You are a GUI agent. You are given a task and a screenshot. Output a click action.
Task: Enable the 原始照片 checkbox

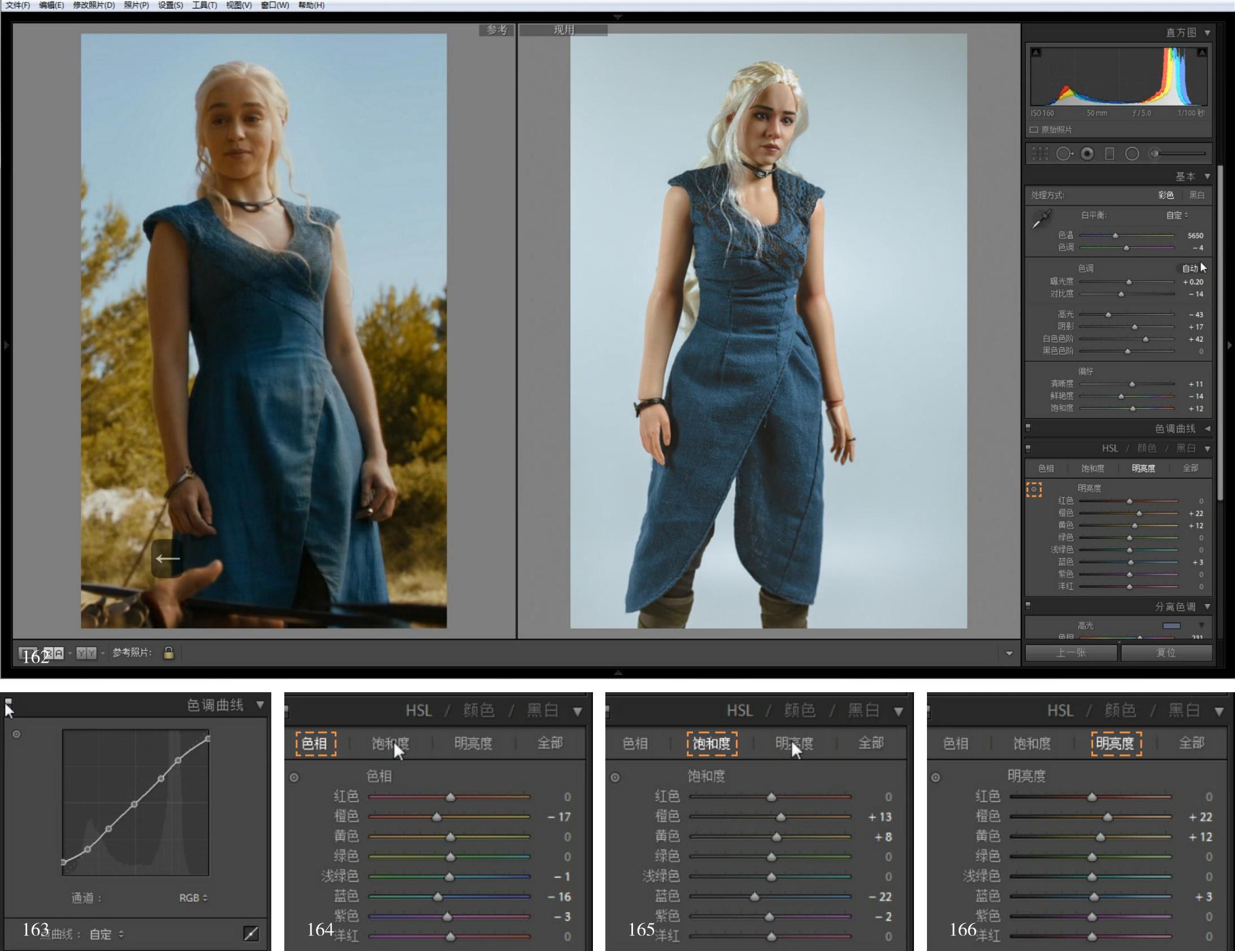[x=1034, y=130]
